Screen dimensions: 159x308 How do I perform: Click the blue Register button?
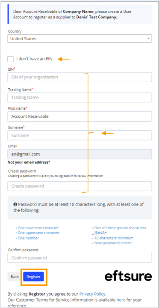coord(33,277)
